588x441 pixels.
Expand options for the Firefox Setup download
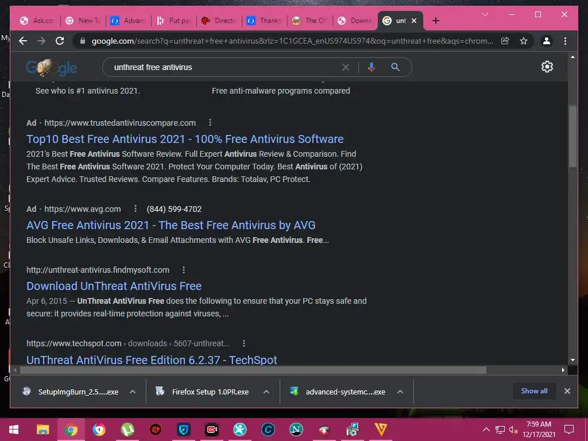(x=266, y=392)
